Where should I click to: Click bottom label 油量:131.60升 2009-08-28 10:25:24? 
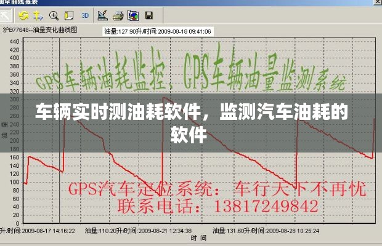pyautogui.click(x=266, y=231)
